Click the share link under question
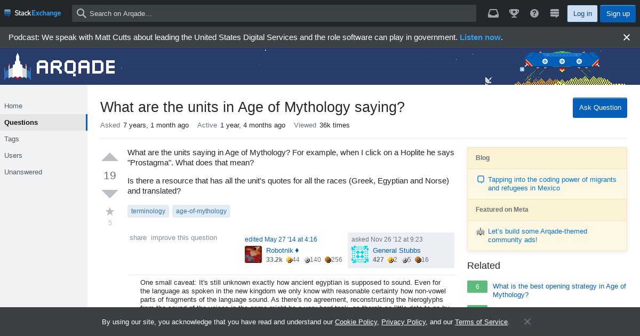Image resolution: width=640 pixels, height=336 pixels. click(x=138, y=238)
